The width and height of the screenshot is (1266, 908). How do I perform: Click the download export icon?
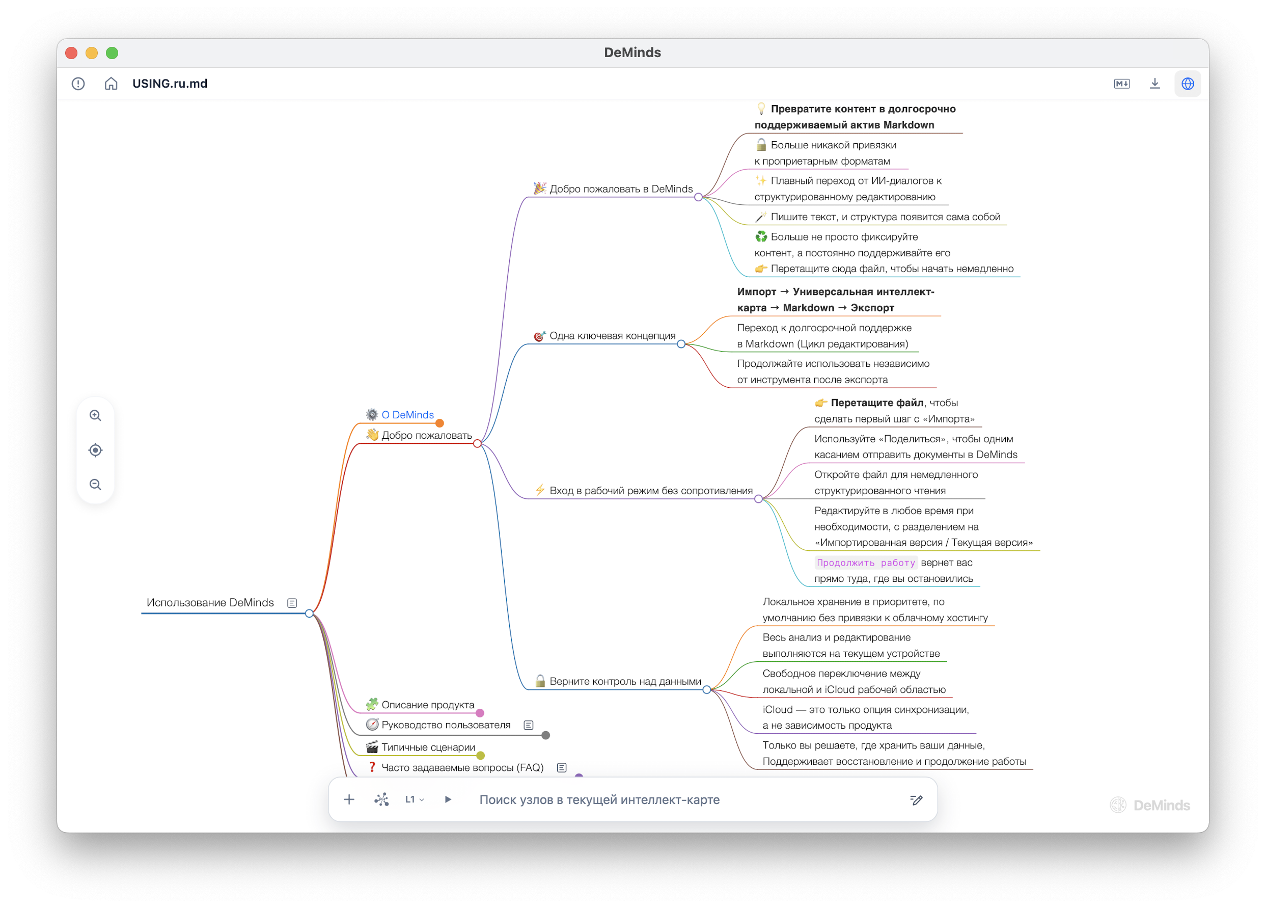click(1155, 84)
